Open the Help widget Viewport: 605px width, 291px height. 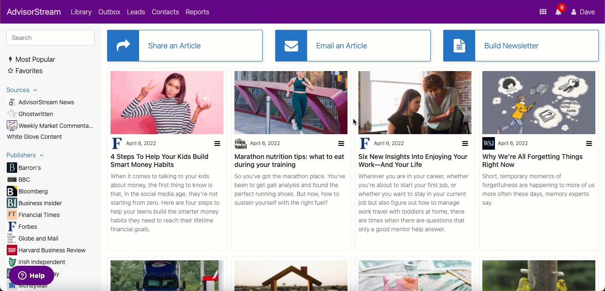pos(32,276)
